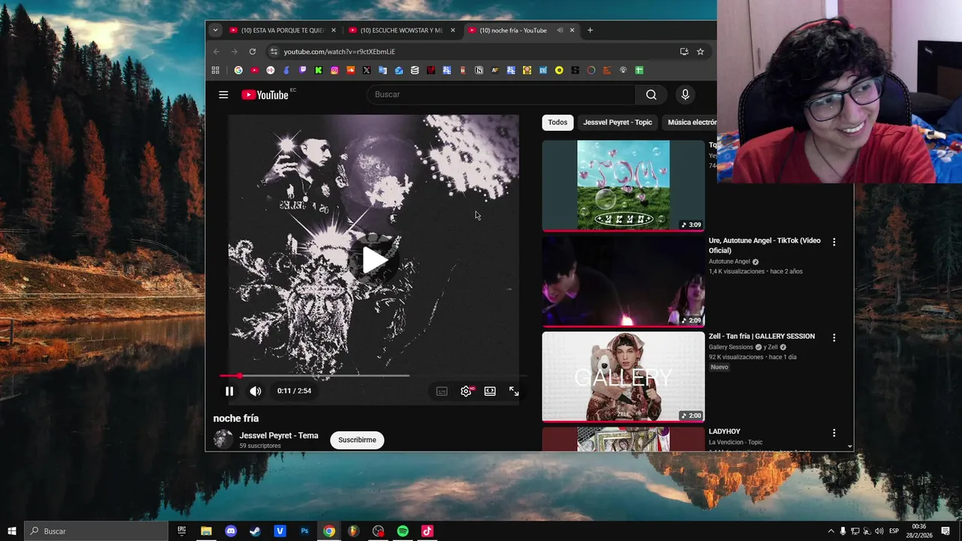Select the Jessvel Peyret - Topic chip
The width and height of the screenshot is (962, 541).
click(618, 122)
